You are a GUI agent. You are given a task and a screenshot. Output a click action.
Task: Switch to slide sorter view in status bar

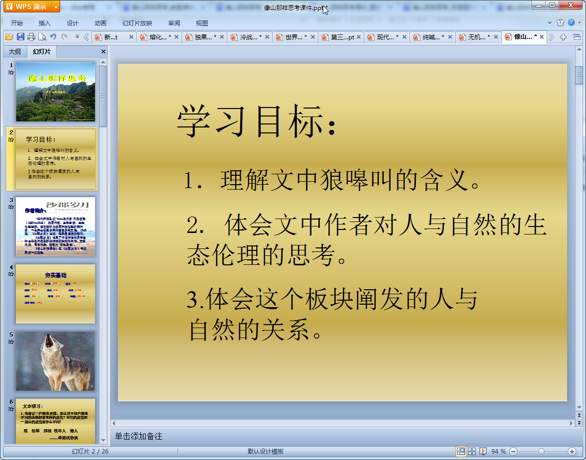pos(472,452)
